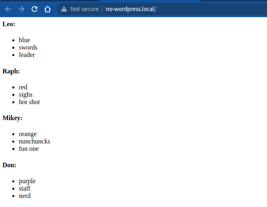This screenshot has height=207, width=267.
Task: Click the Raph: heading
Action: [x=11, y=71]
